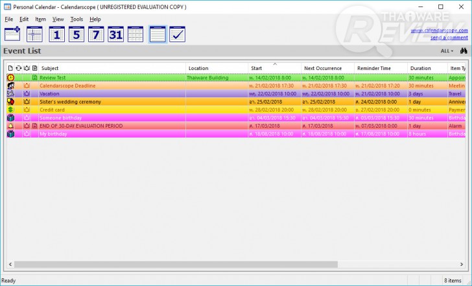Image resolution: width=472 pixels, height=286 pixels.
Task: Open the Help menu
Action: click(95, 19)
